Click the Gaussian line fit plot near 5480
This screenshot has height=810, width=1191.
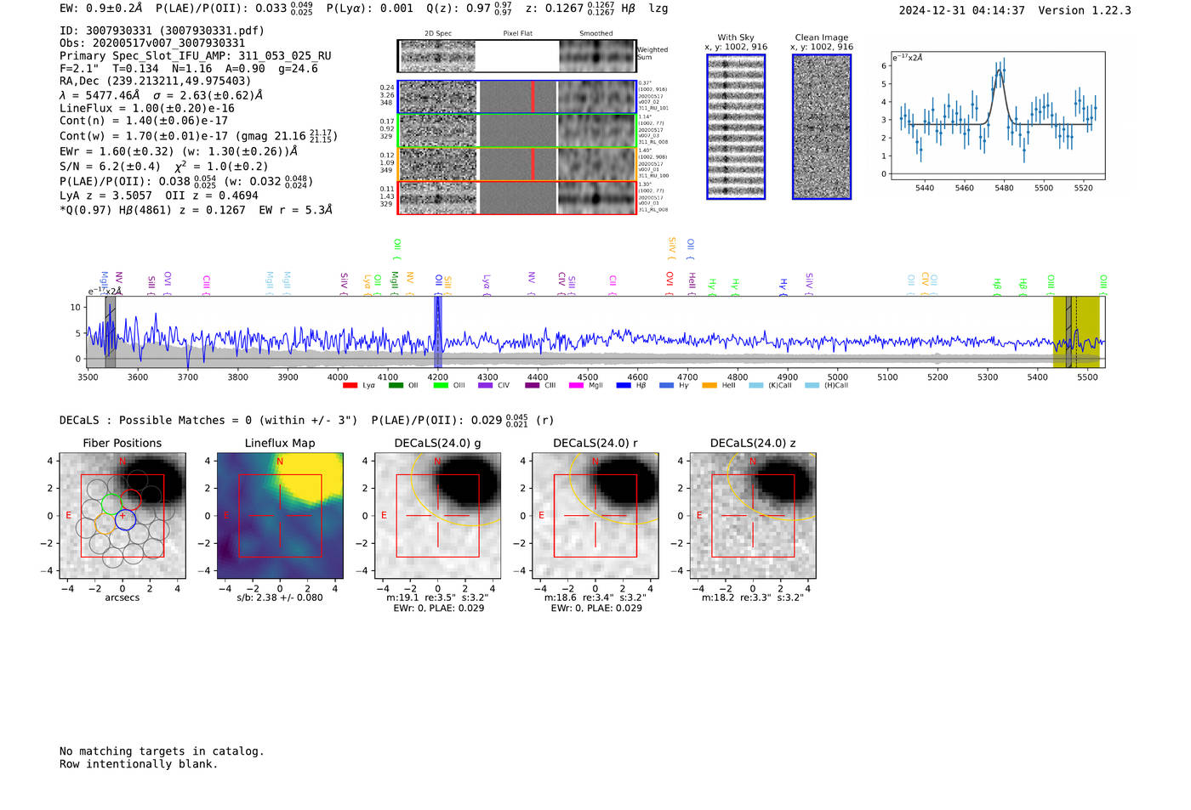coord(997,116)
